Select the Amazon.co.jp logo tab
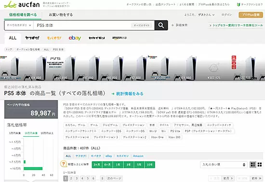 [x=119, y=38]
